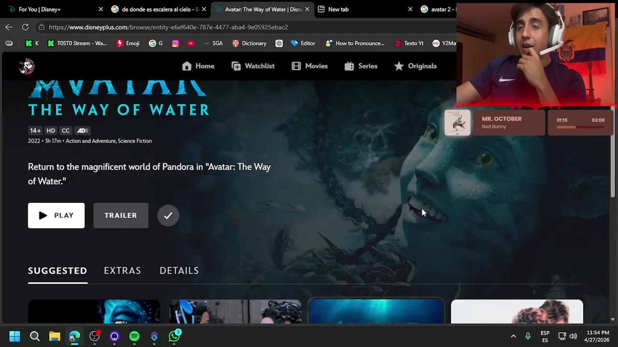This screenshot has height=347, width=618.
Task: Toggle the watchlist checkmark button
Action: [168, 215]
